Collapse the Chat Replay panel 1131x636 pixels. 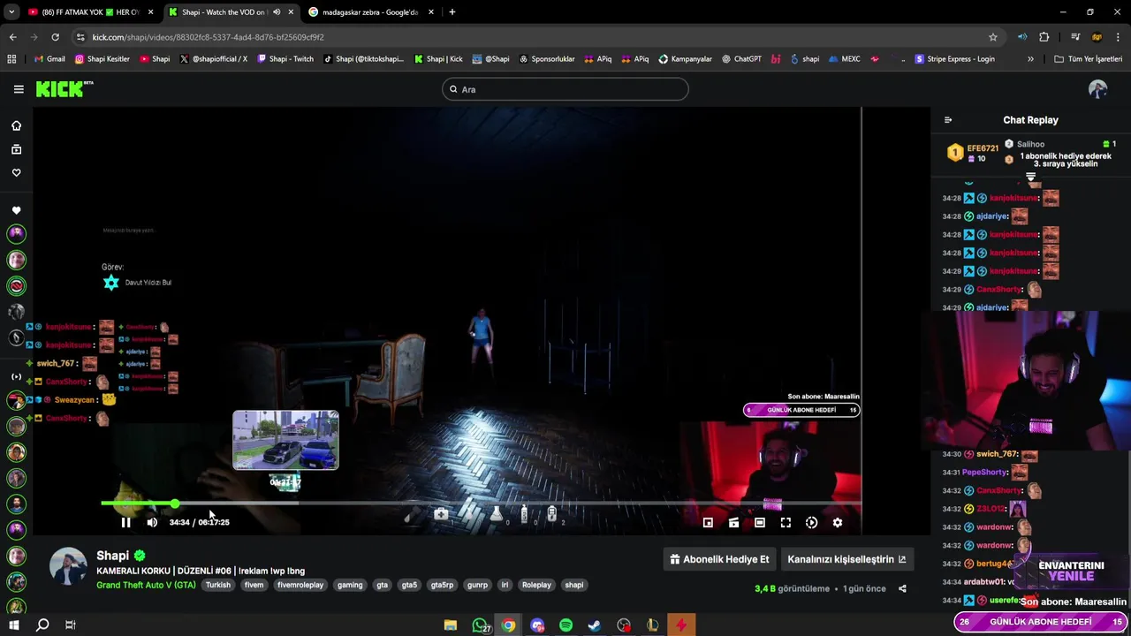[948, 120]
